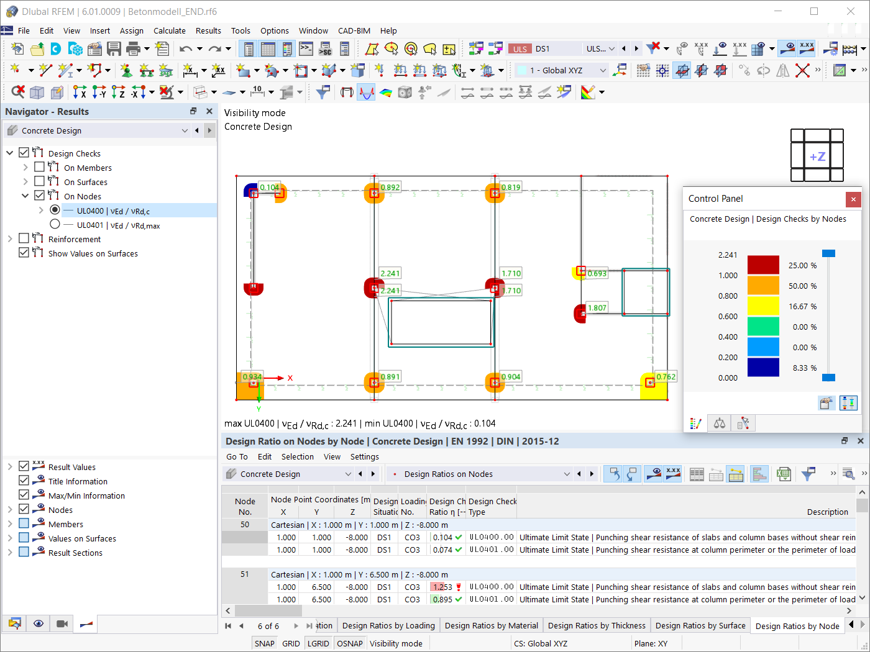The height and width of the screenshot is (652, 870).
Task: Click the upper blue legend range slider handle
Action: point(828,253)
